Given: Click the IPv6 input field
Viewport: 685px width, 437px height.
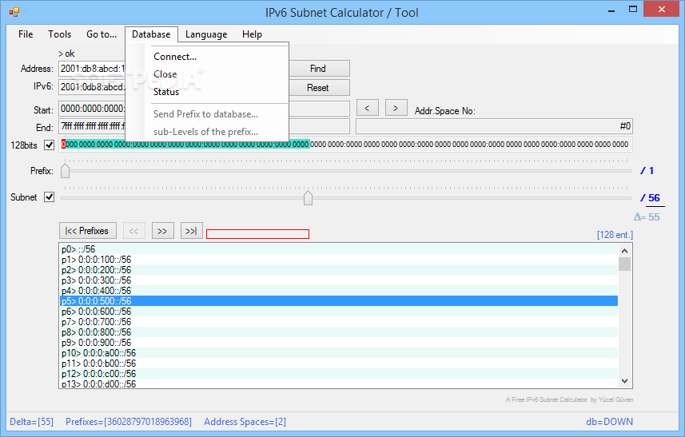Looking at the screenshot, I should pyautogui.click(x=92, y=87).
